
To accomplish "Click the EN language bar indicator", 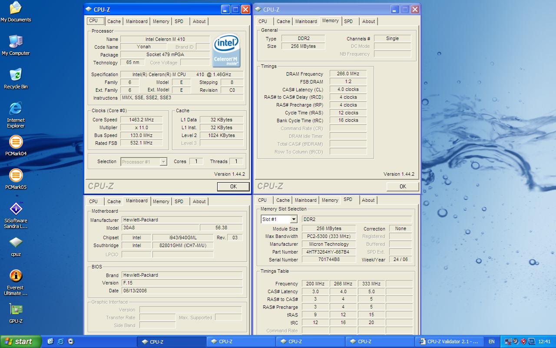I will coord(491,341).
